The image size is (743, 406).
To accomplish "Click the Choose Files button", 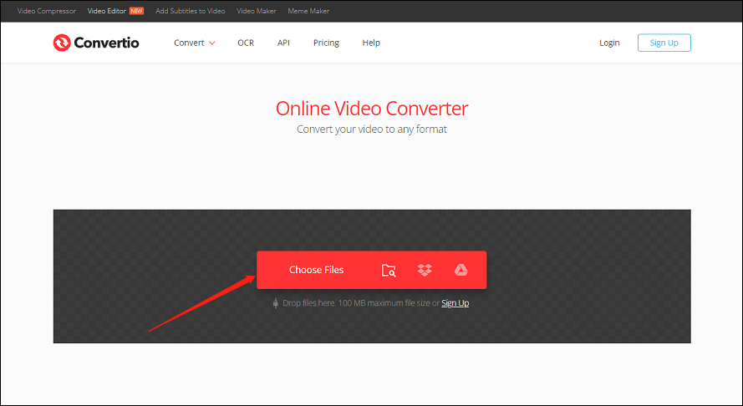I will [x=316, y=270].
